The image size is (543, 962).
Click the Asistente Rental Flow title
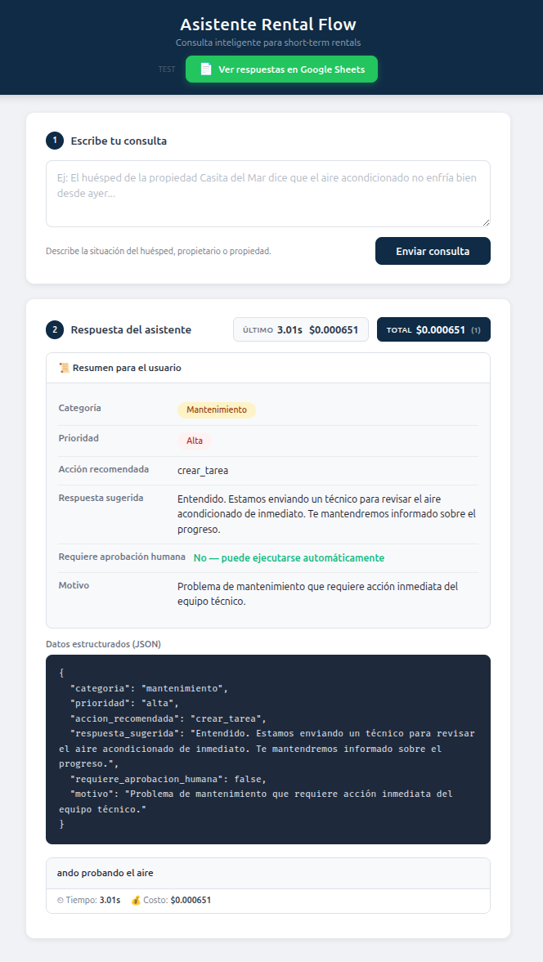(268, 25)
